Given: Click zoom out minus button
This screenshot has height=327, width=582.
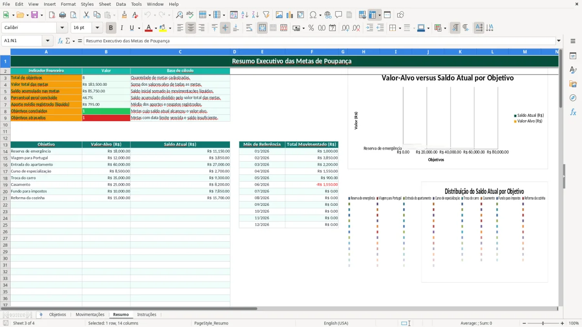Looking at the screenshot, I should click(x=523, y=323).
